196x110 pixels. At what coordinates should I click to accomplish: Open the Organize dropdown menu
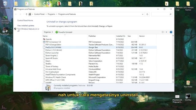pyautogui.click(x=48, y=32)
